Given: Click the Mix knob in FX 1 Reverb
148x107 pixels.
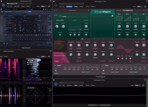Looking at the screenshot, I should (x=56, y=71).
